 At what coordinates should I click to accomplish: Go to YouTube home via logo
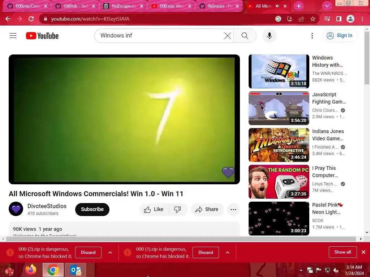coord(42,36)
